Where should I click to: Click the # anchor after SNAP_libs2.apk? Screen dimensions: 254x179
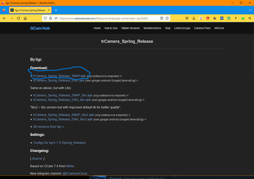[129, 115]
